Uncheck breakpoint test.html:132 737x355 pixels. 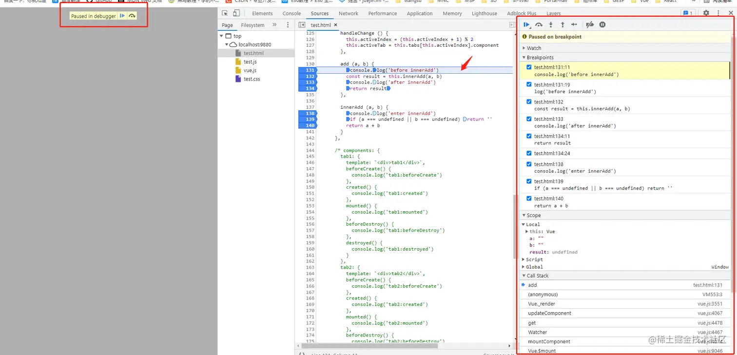529,102
